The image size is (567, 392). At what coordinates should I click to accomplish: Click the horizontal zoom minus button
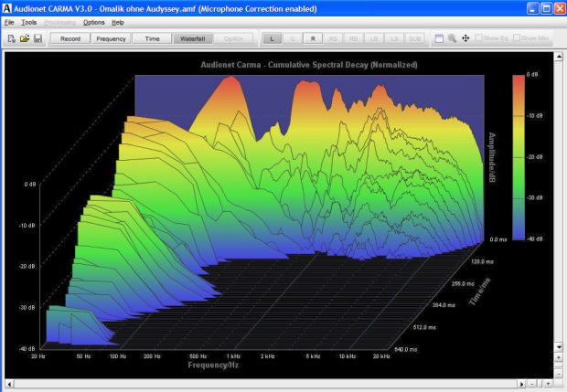(532, 384)
